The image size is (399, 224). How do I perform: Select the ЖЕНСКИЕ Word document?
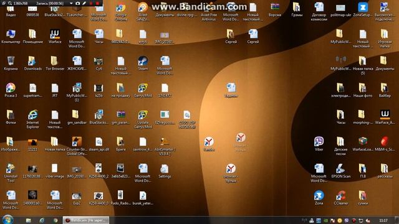pyautogui.click(x=77, y=63)
